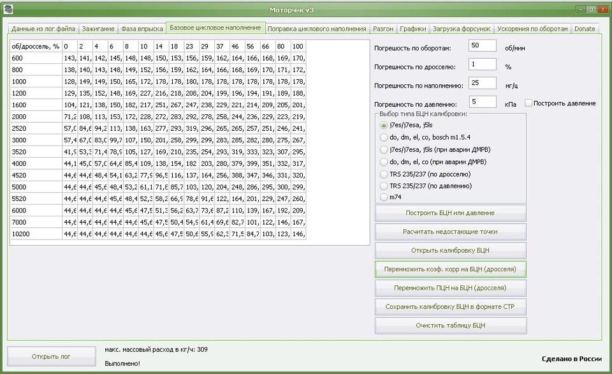This screenshot has height=374, width=612.
Task: Open the Фаза впрыска tab
Action: pos(142,29)
